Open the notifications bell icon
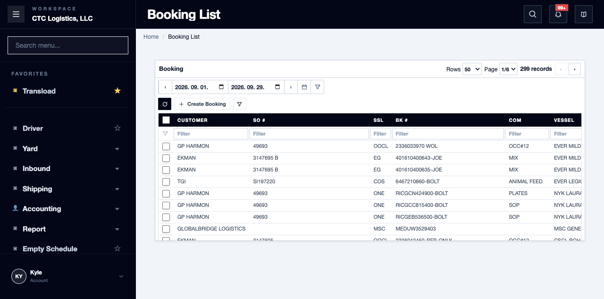Screen dimensions: 604x299 (558, 14)
